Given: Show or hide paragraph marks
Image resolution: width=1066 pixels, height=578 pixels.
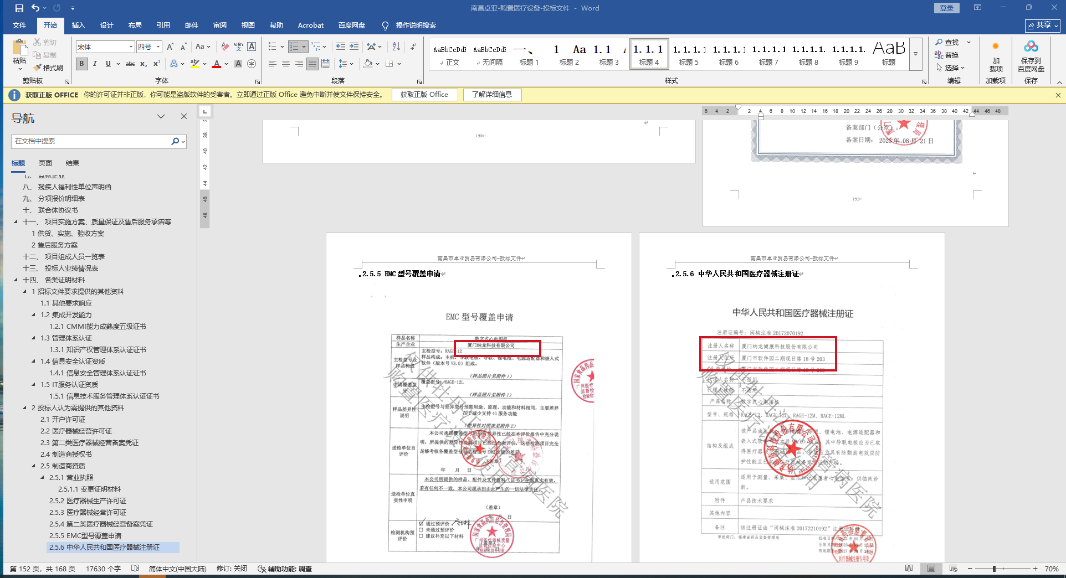Looking at the screenshot, I should [413, 47].
